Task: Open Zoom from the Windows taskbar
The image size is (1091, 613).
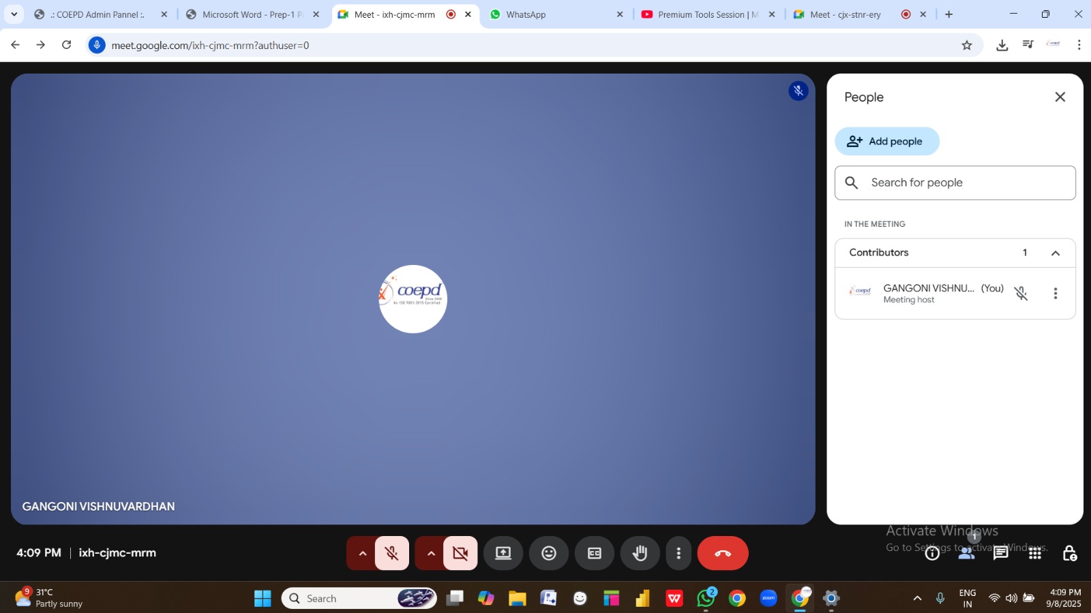Action: pos(768,598)
